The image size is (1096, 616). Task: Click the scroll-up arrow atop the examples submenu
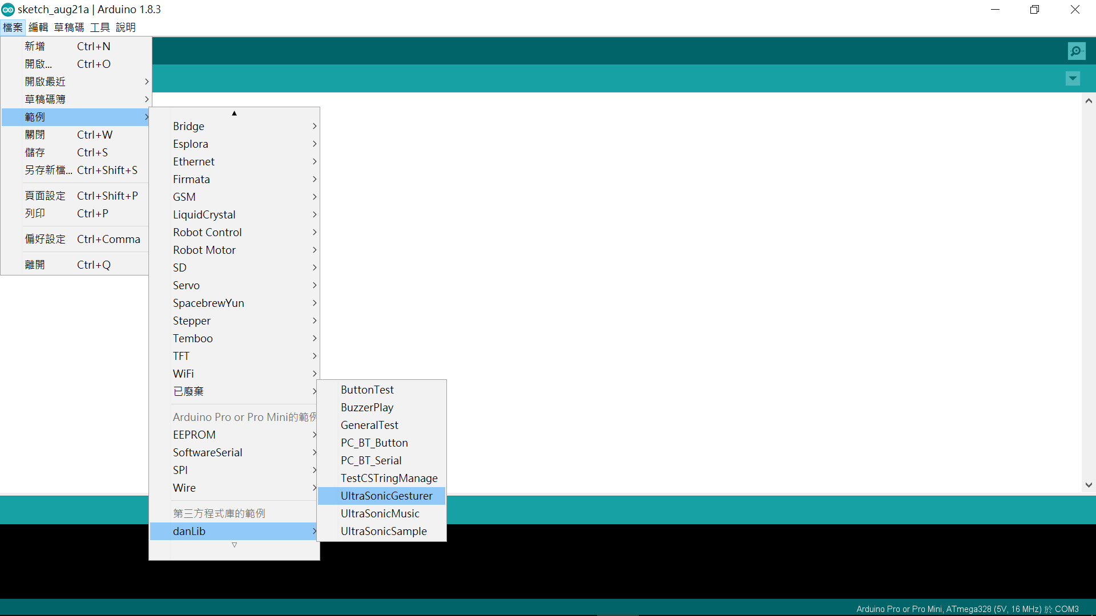(x=234, y=113)
